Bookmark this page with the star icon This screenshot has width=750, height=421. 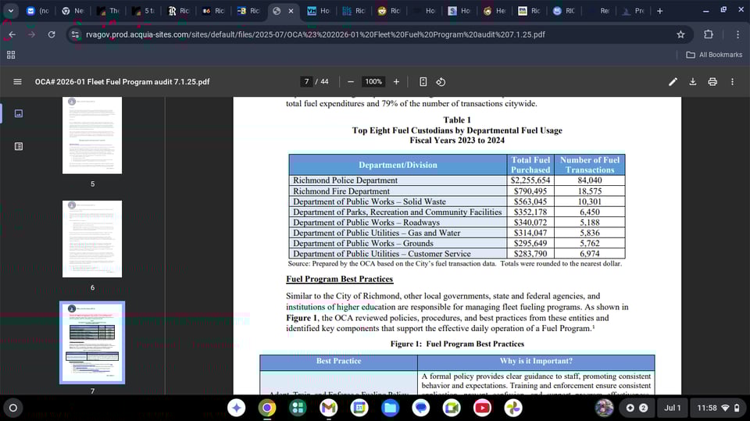(x=680, y=34)
